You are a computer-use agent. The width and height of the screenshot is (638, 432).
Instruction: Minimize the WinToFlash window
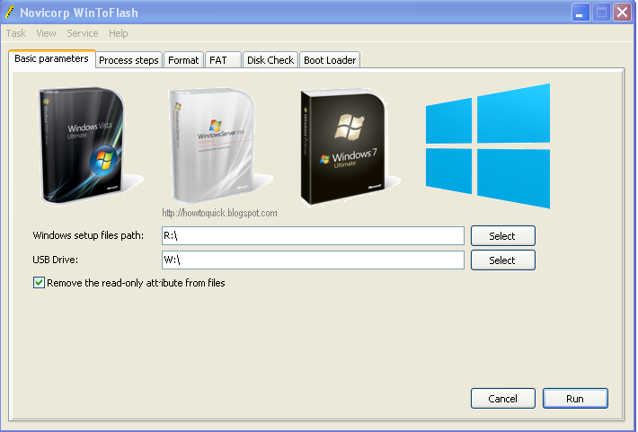580,13
